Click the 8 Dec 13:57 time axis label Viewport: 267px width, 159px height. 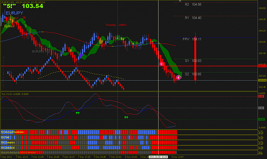[x=178, y=157]
